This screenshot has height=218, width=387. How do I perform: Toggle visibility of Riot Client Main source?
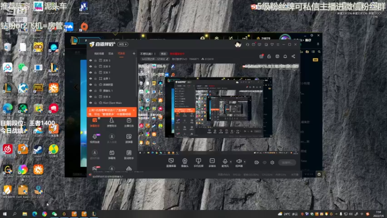[90, 103]
